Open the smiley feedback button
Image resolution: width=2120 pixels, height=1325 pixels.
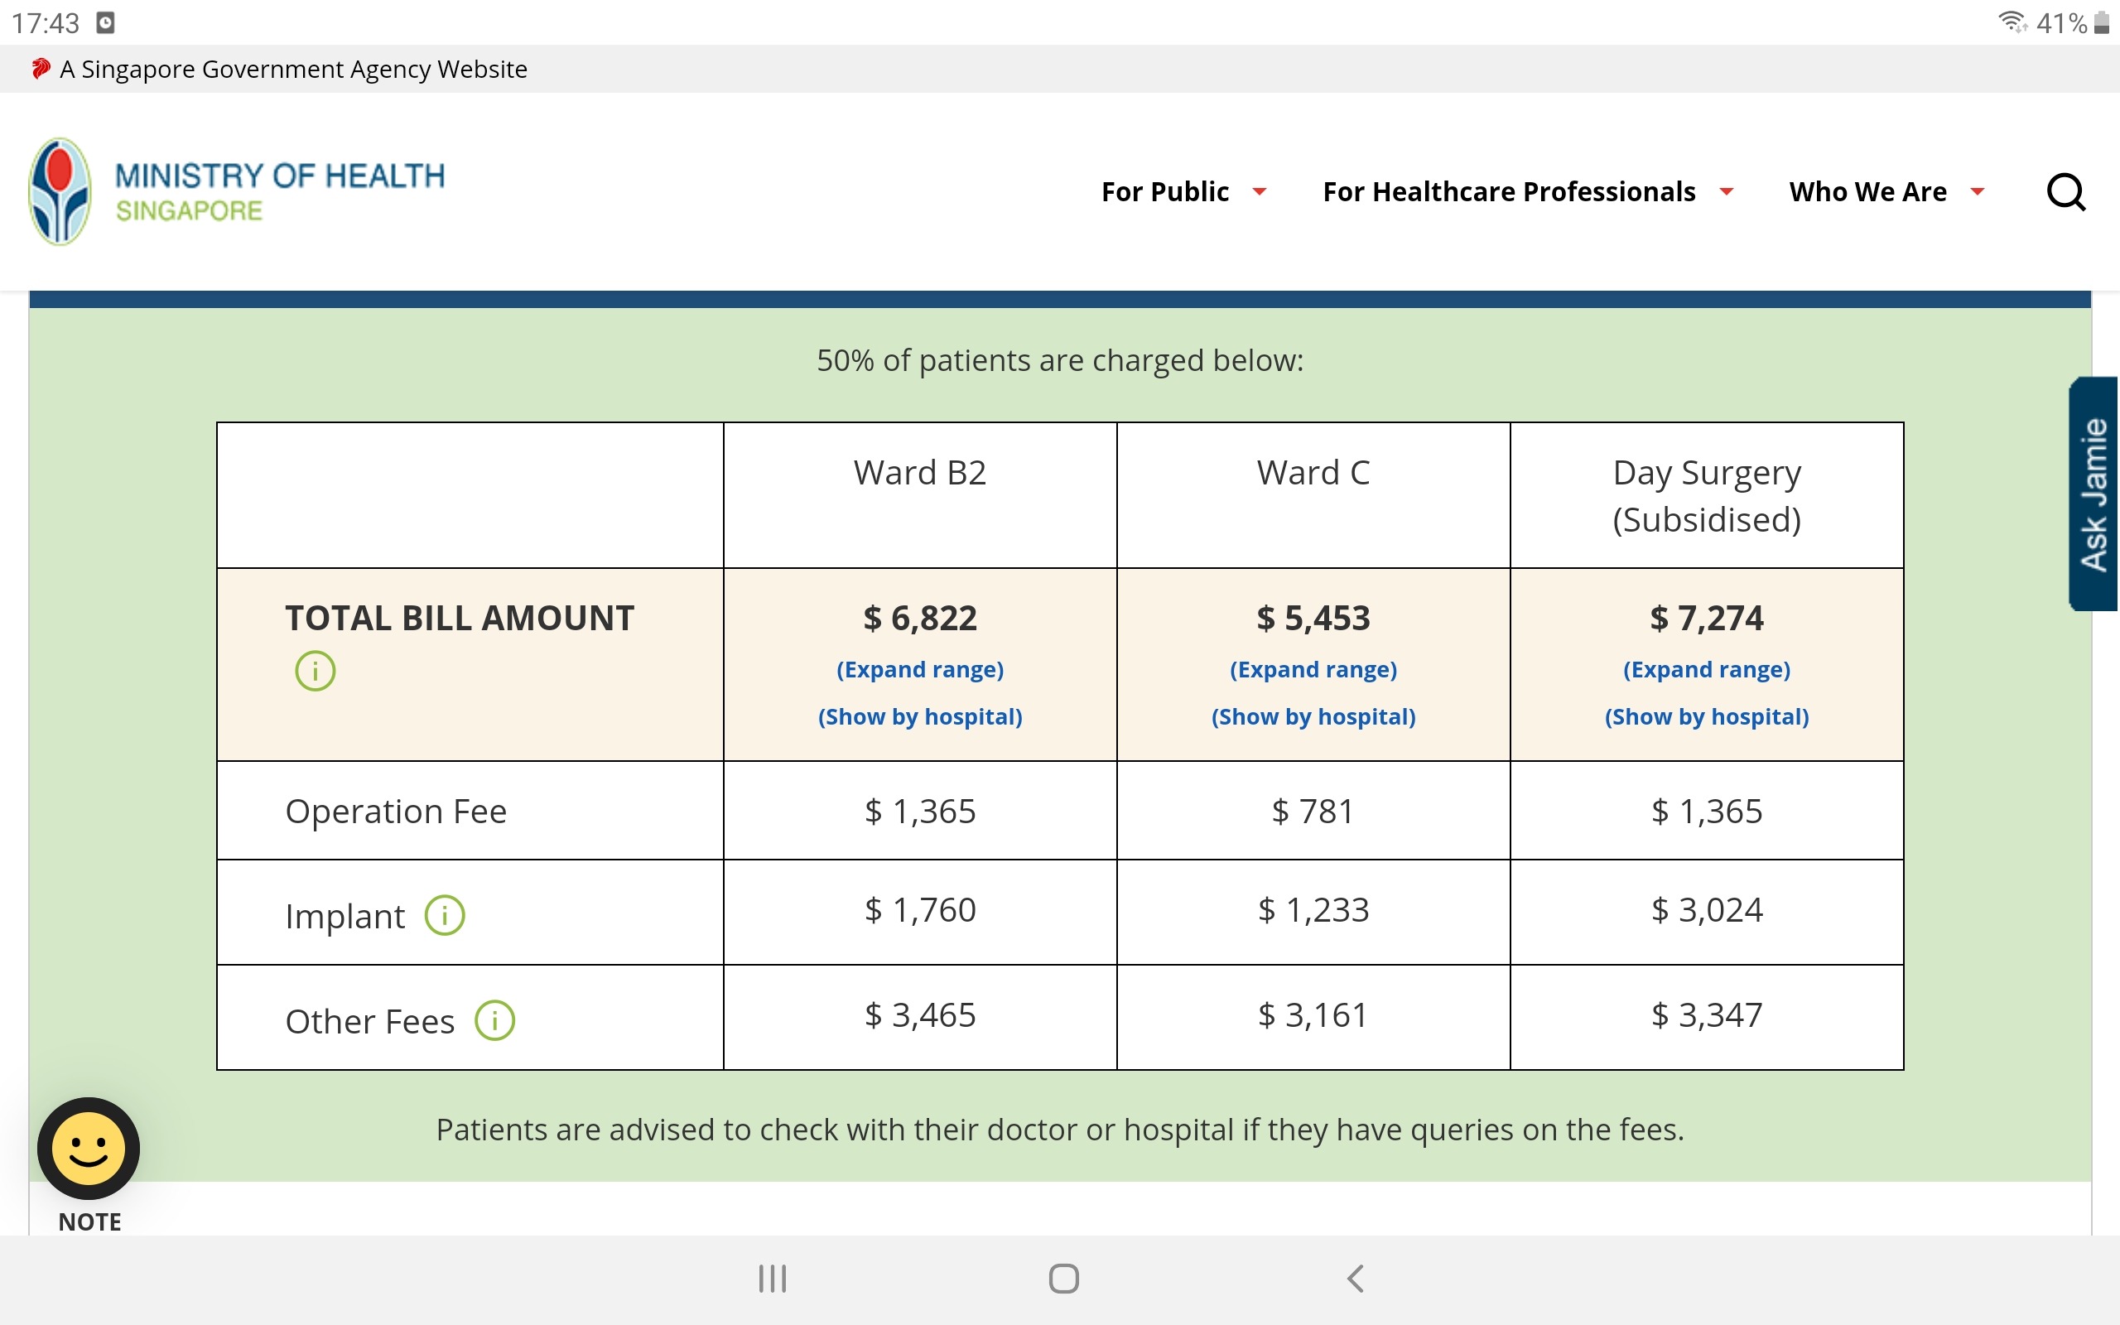[x=89, y=1148]
